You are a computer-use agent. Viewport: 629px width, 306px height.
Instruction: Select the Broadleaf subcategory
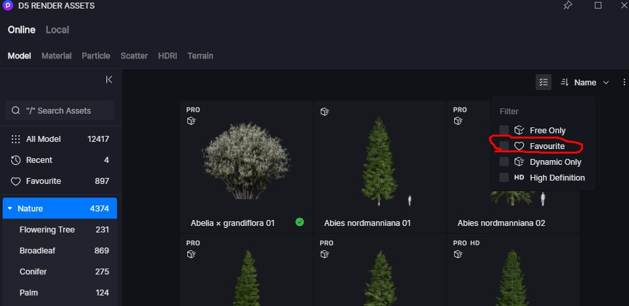60,251
